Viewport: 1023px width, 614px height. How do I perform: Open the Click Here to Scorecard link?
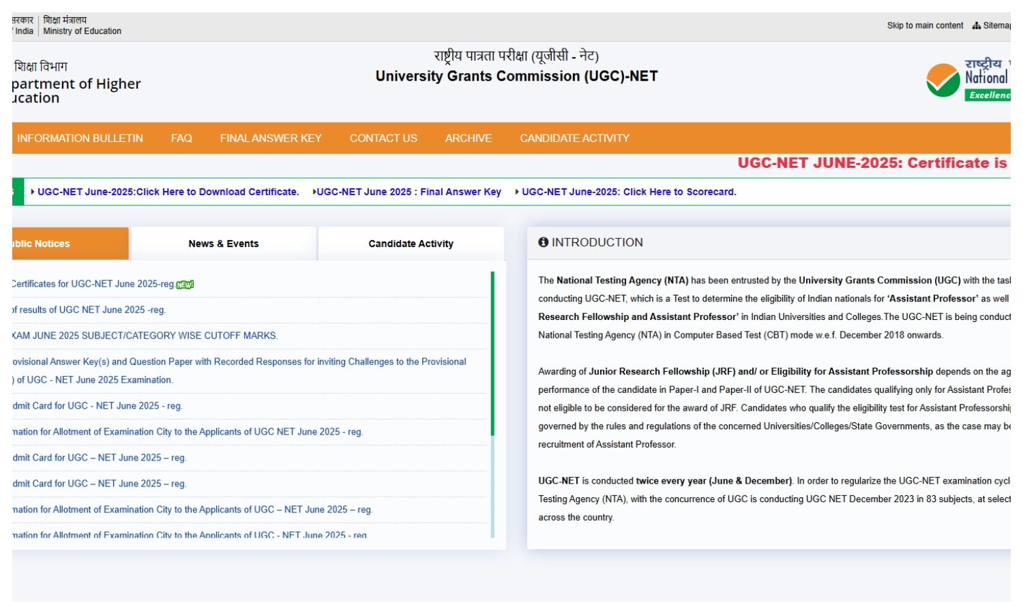pyautogui.click(x=628, y=192)
